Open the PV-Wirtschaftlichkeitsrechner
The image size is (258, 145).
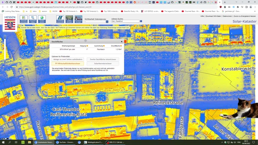68,63
